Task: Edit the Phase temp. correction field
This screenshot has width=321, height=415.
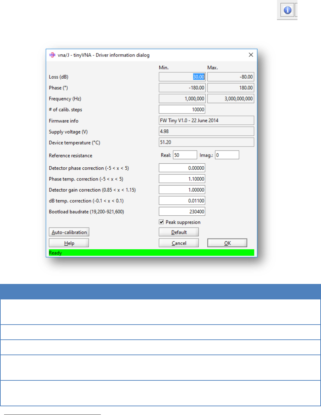Action: 182,179
